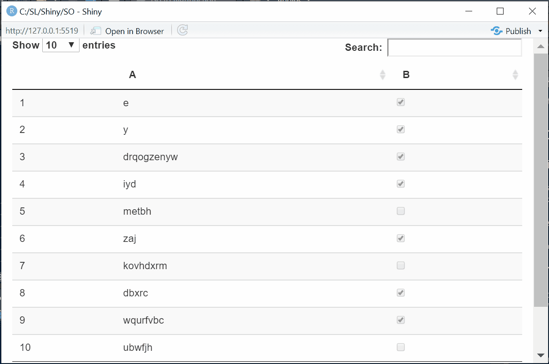Toggle the checkbox in row 5 (metbh)
Viewport: 549px width, 364px height.
[x=400, y=211]
